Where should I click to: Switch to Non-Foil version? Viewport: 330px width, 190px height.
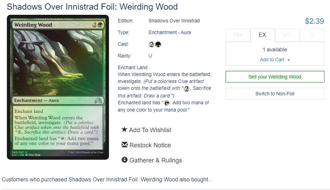click(275, 94)
